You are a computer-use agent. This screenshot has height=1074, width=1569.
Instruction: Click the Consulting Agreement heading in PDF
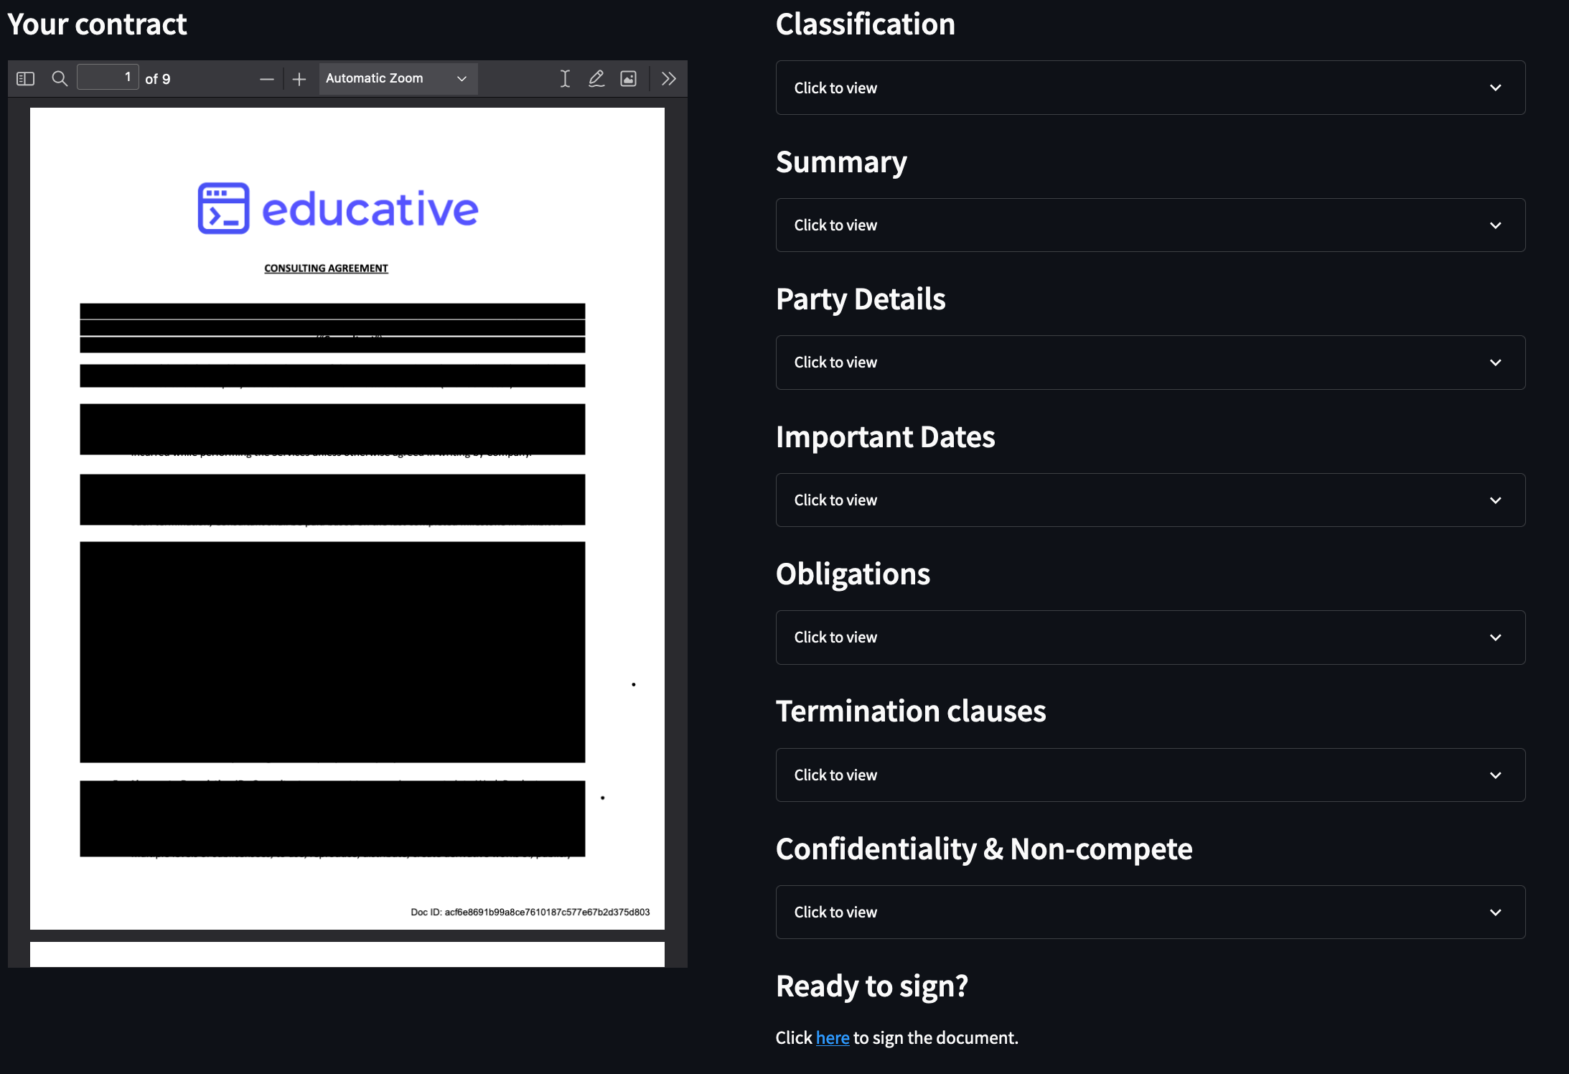click(x=326, y=268)
